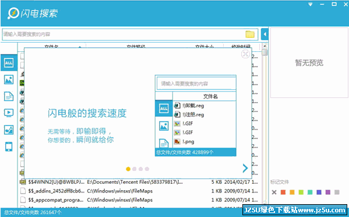Select the first yellow pagination dot
Screen dimensions: 349x217
click(x=128, y=169)
